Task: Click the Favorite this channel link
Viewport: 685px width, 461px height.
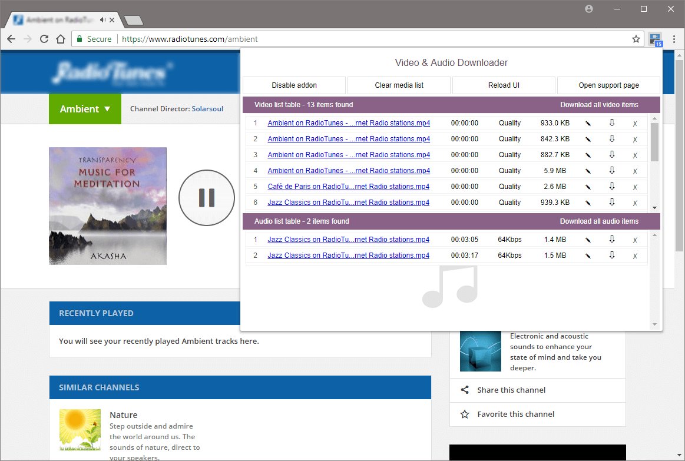Action: [515, 414]
